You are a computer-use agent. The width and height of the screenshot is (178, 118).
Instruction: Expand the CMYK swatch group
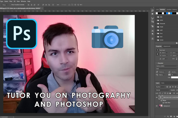point(156,20)
